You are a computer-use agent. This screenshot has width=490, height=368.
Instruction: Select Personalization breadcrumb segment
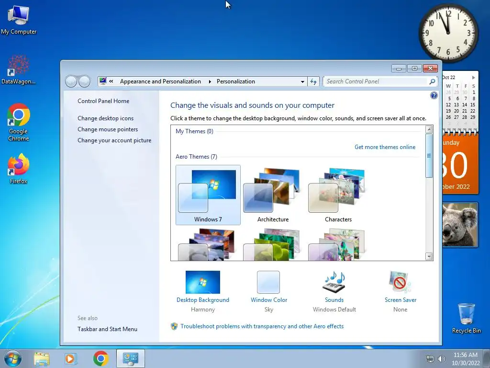[235, 81]
